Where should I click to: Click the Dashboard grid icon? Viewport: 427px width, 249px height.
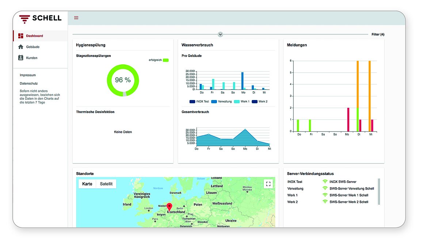pos(21,36)
